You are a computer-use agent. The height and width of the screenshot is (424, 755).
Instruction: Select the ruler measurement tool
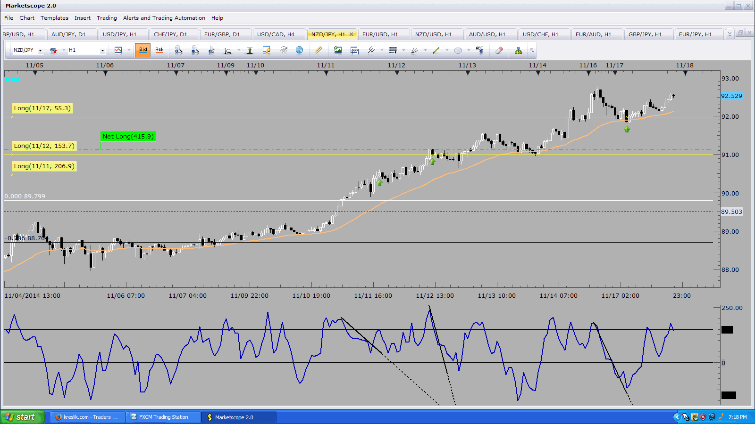tap(319, 50)
